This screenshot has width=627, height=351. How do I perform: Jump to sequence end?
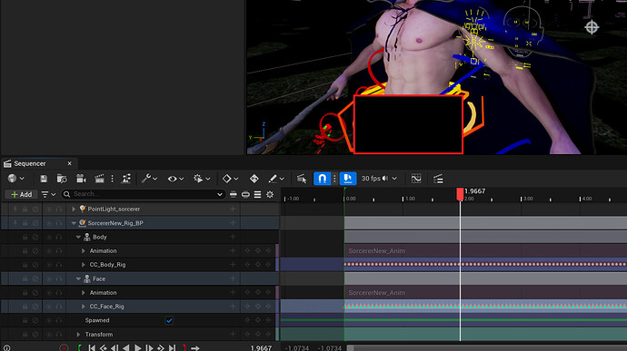(x=173, y=347)
